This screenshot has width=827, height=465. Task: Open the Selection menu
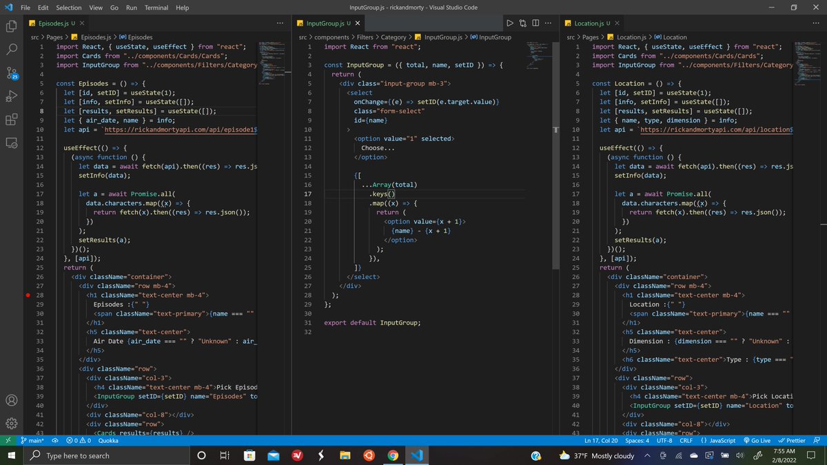[x=69, y=7]
